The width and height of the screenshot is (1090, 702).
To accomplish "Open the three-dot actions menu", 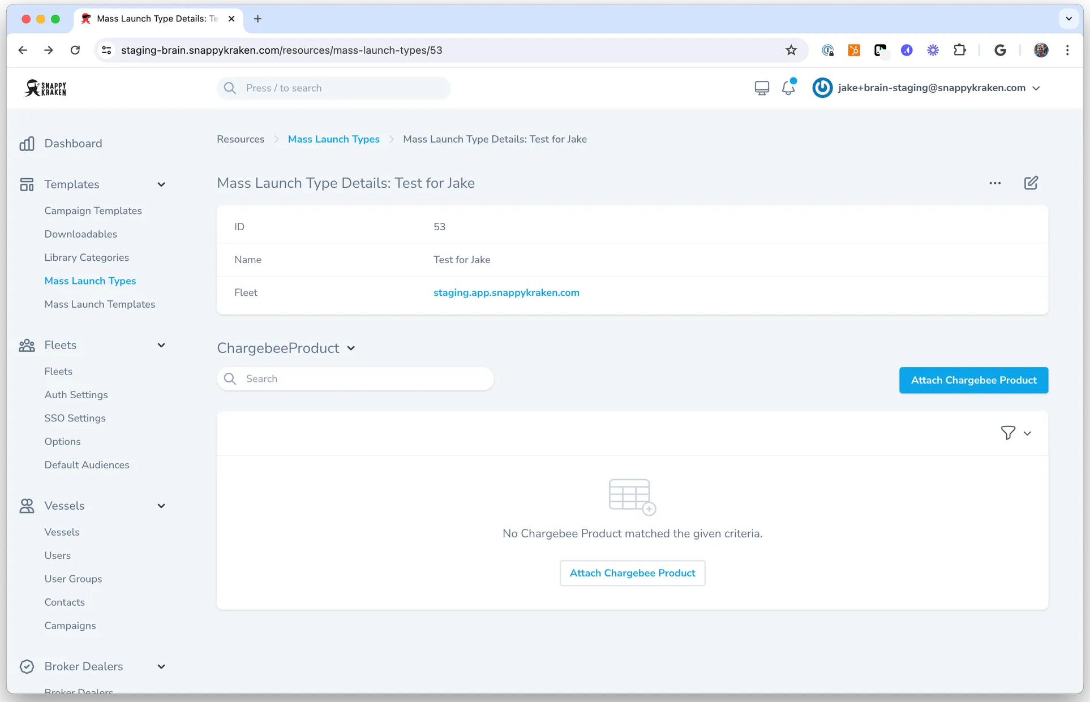I will click(x=995, y=183).
